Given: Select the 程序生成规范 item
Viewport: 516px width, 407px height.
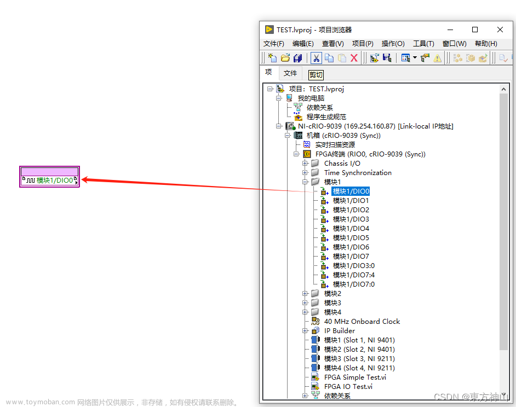Looking at the screenshot, I should coord(326,117).
